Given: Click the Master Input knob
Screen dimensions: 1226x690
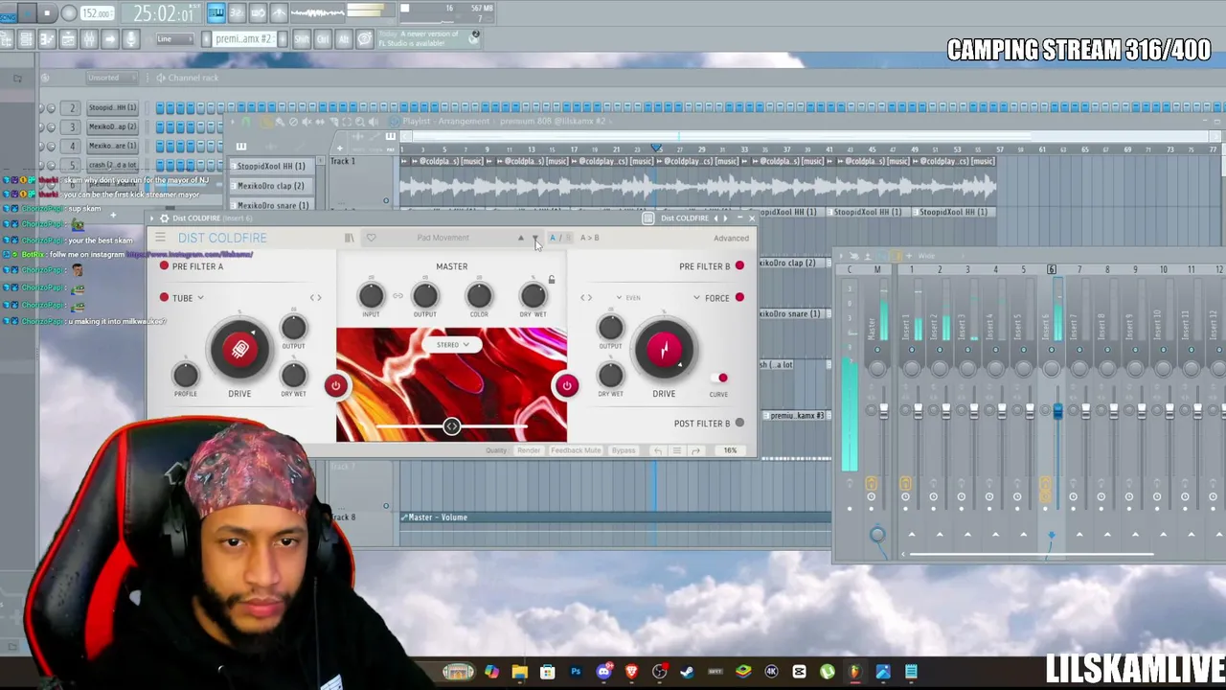Looking at the screenshot, I should tap(372, 296).
